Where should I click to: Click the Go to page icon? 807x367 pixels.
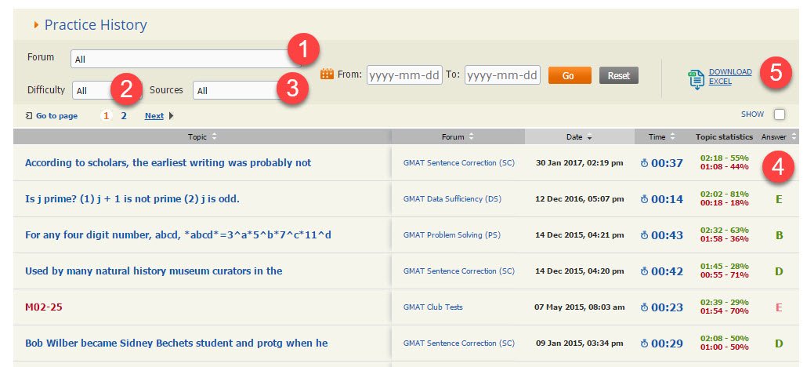coord(29,116)
